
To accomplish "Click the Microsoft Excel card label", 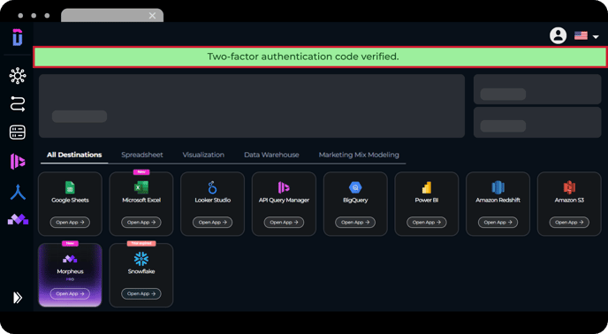I will pyautogui.click(x=141, y=201).
